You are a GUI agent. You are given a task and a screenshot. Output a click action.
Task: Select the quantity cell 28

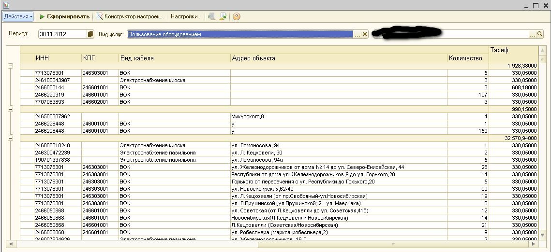point(468,167)
